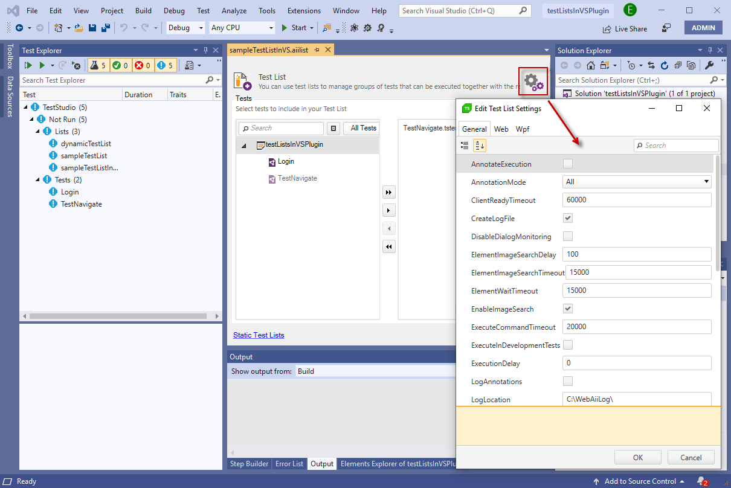
Task: Open the Show output from Build dropdown
Action: (375, 371)
